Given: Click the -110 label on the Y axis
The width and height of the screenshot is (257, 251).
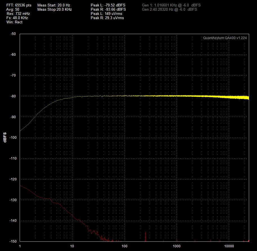Looking at the screenshot, I should tap(13, 158).
